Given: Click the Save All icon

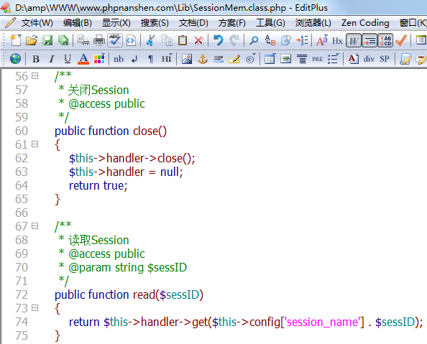Looking at the screenshot, I should (63, 40).
